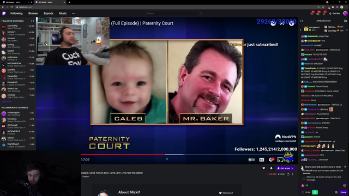Image resolution: width=349 pixels, height=196 pixels.
Task: Open the chat community users list icon
Action: pos(345,21)
